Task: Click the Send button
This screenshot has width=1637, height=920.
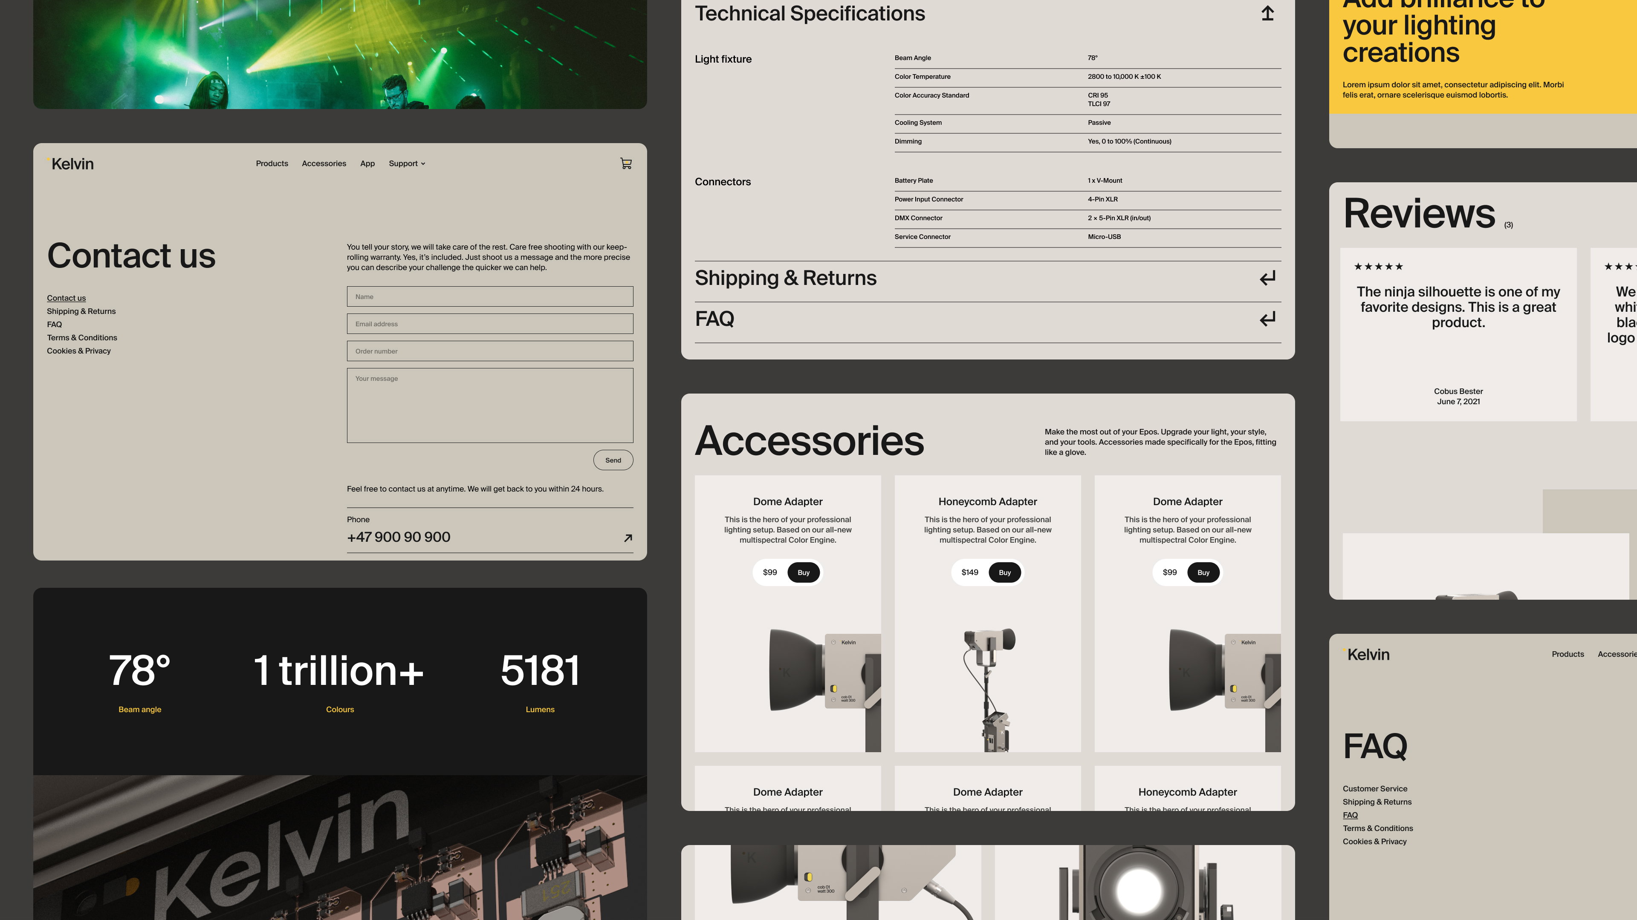Action: coord(613,460)
